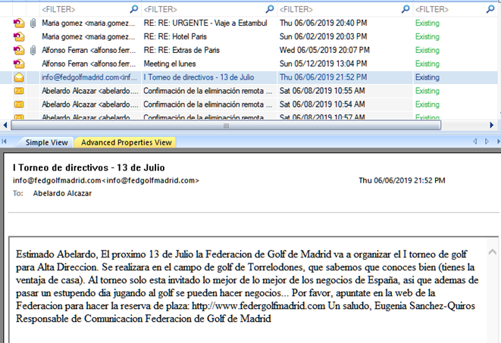Select email RE: RE: URGENTE - Viaje a Estambul
Screen dimensions: 501x343
point(205,23)
